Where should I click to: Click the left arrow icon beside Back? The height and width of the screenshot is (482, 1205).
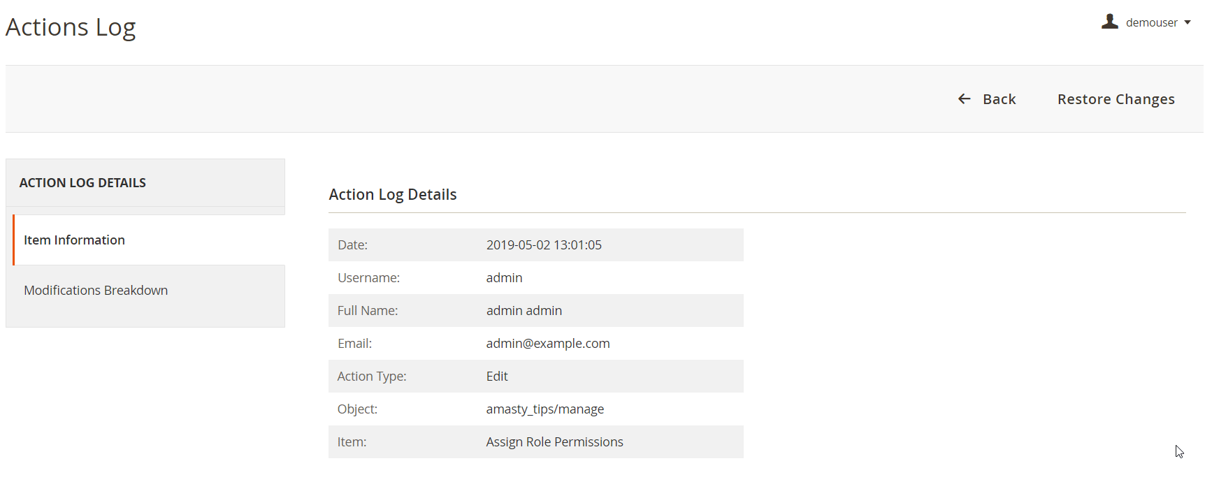tap(965, 99)
